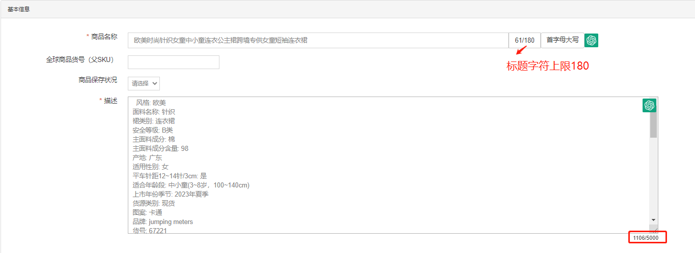Viewport: 695px width, 253px height.
Task: Click the 描述 field label
Action: [x=110, y=101]
